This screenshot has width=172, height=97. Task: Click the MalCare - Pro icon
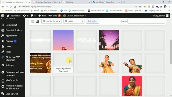tap(3, 81)
